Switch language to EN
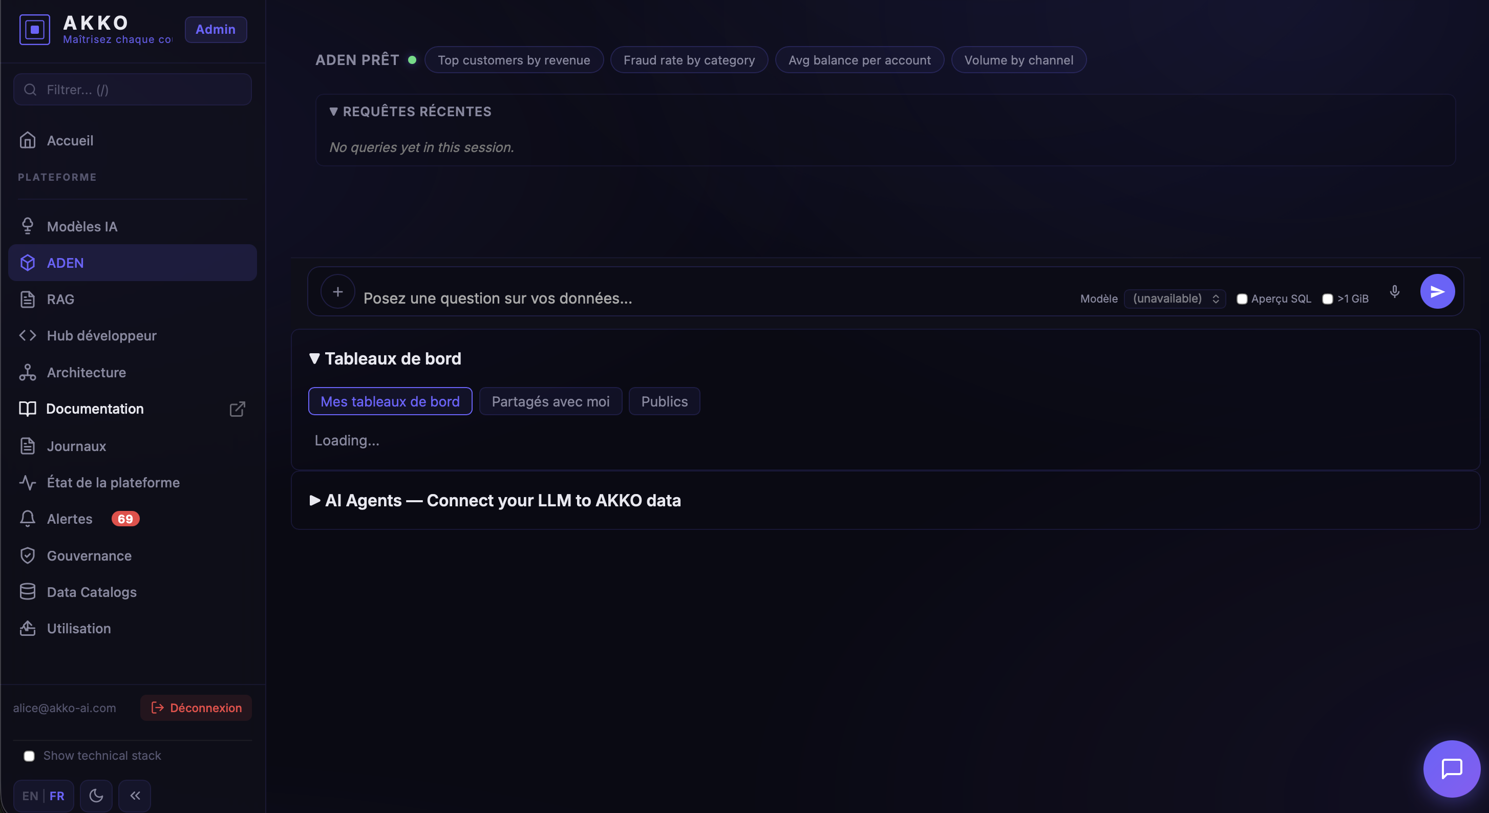Image resolution: width=1489 pixels, height=813 pixels. click(30, 796)
